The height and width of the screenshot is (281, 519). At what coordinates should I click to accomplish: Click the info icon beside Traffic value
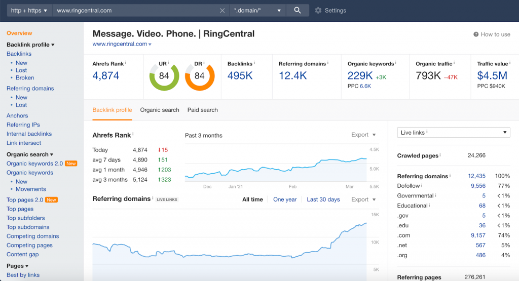[x=510, y=63]
